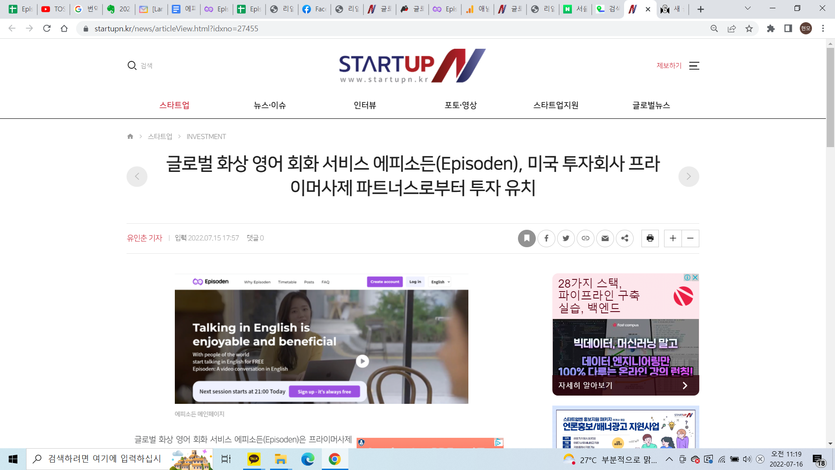Open a new browser tab
Screen dimensions: 835x470
(x=701, y=9)
